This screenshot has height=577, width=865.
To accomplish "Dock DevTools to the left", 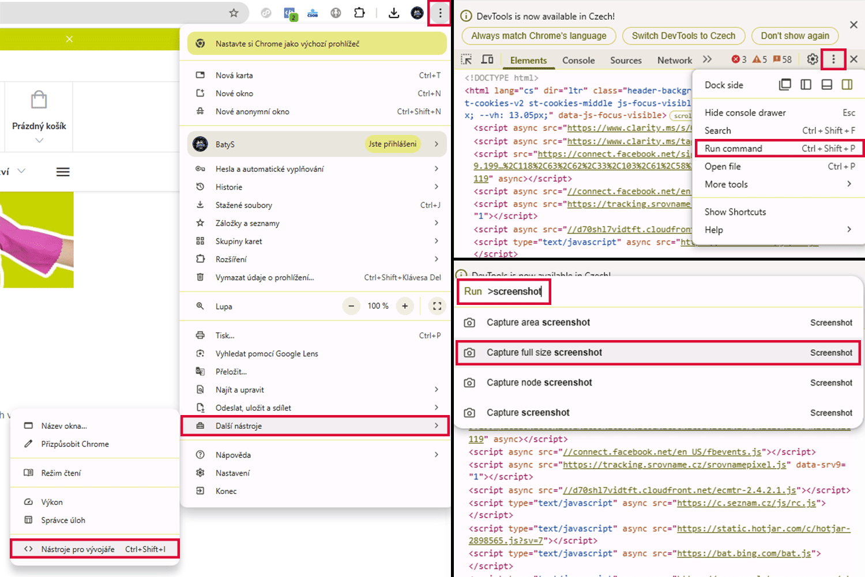I will (x=806, y=85).
